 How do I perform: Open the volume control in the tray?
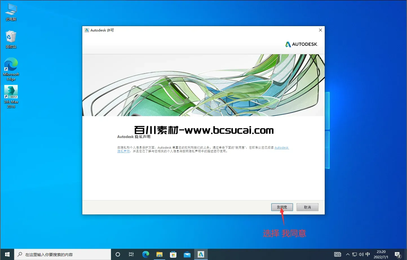point(361,254)
